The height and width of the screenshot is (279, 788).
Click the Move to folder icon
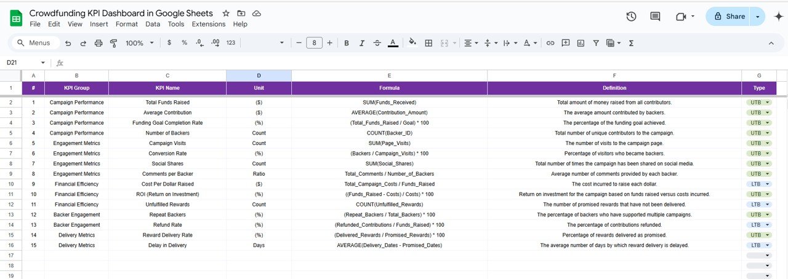pos(241,13)
